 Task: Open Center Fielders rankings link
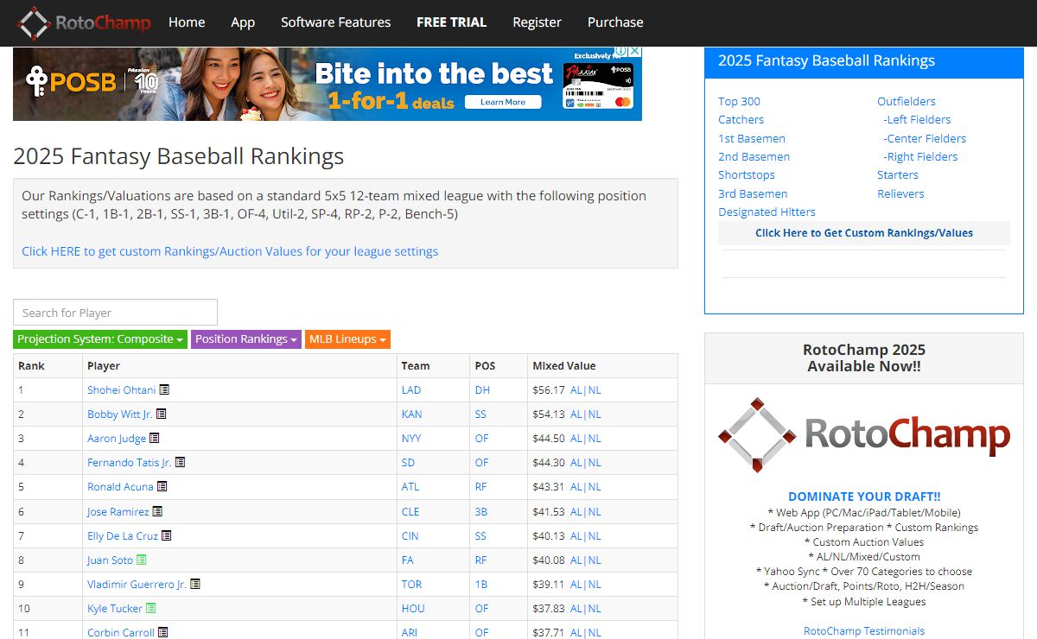925,138
